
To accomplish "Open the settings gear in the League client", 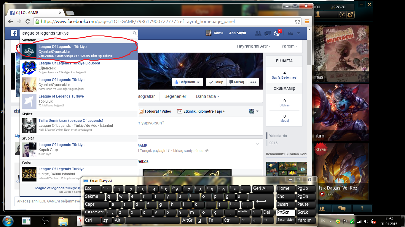I will pos(350,14).
